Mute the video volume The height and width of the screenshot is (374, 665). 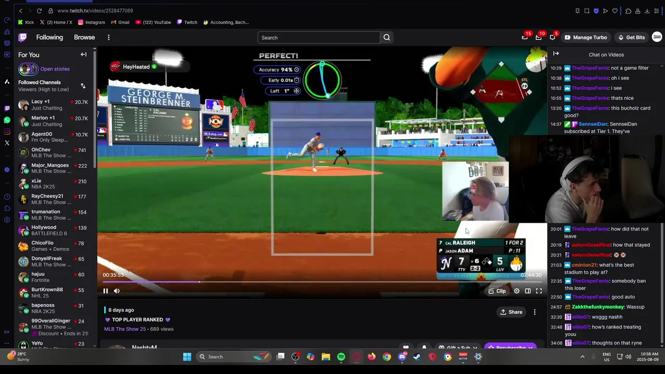click(116, 291)
